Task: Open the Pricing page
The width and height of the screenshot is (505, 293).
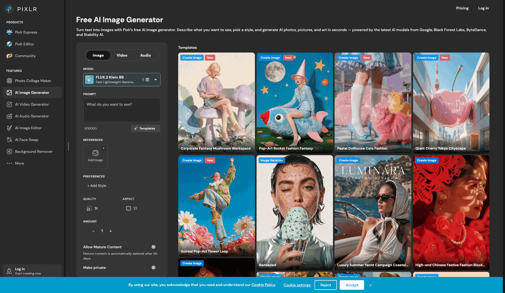Action: (x=462, y=8)
